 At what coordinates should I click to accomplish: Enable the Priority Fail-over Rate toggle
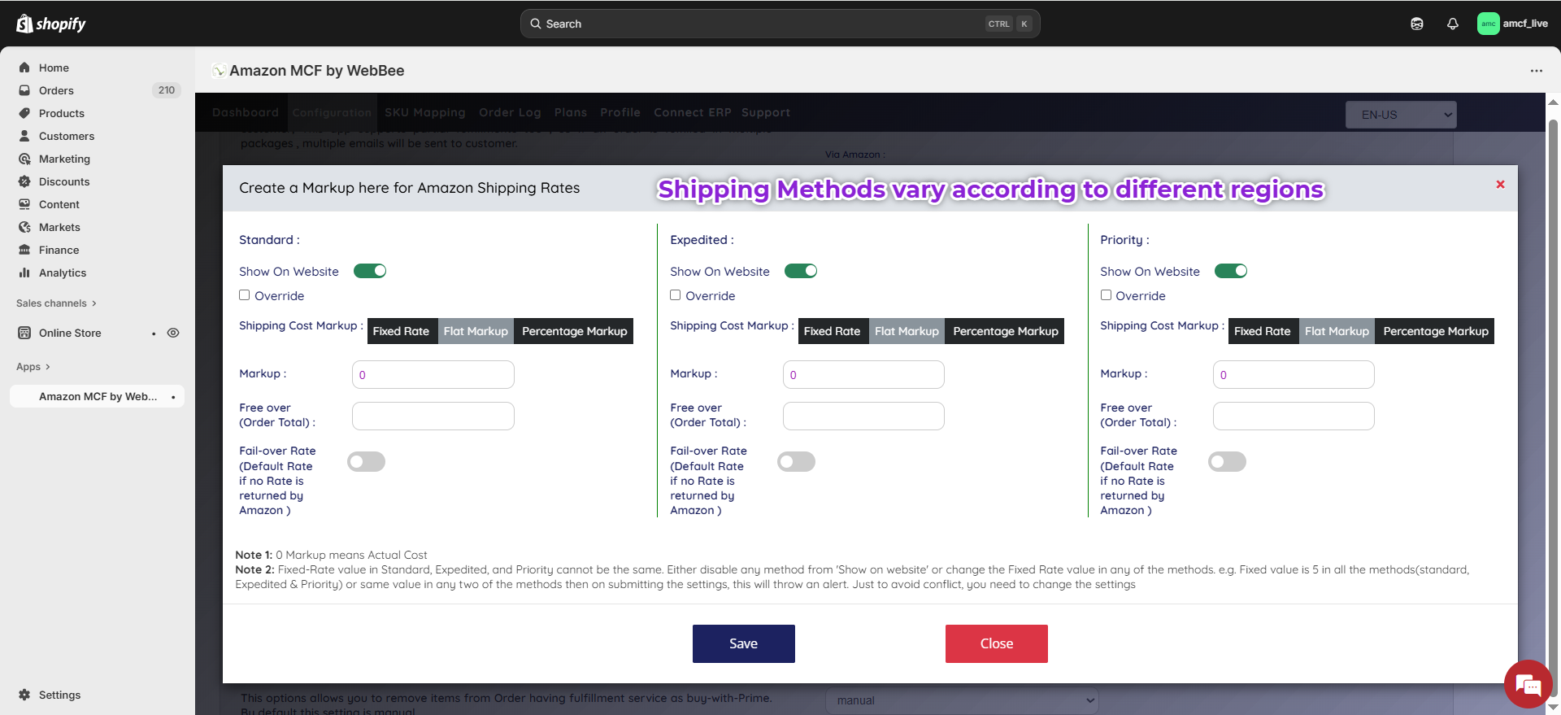click(x=1227, y=462)
